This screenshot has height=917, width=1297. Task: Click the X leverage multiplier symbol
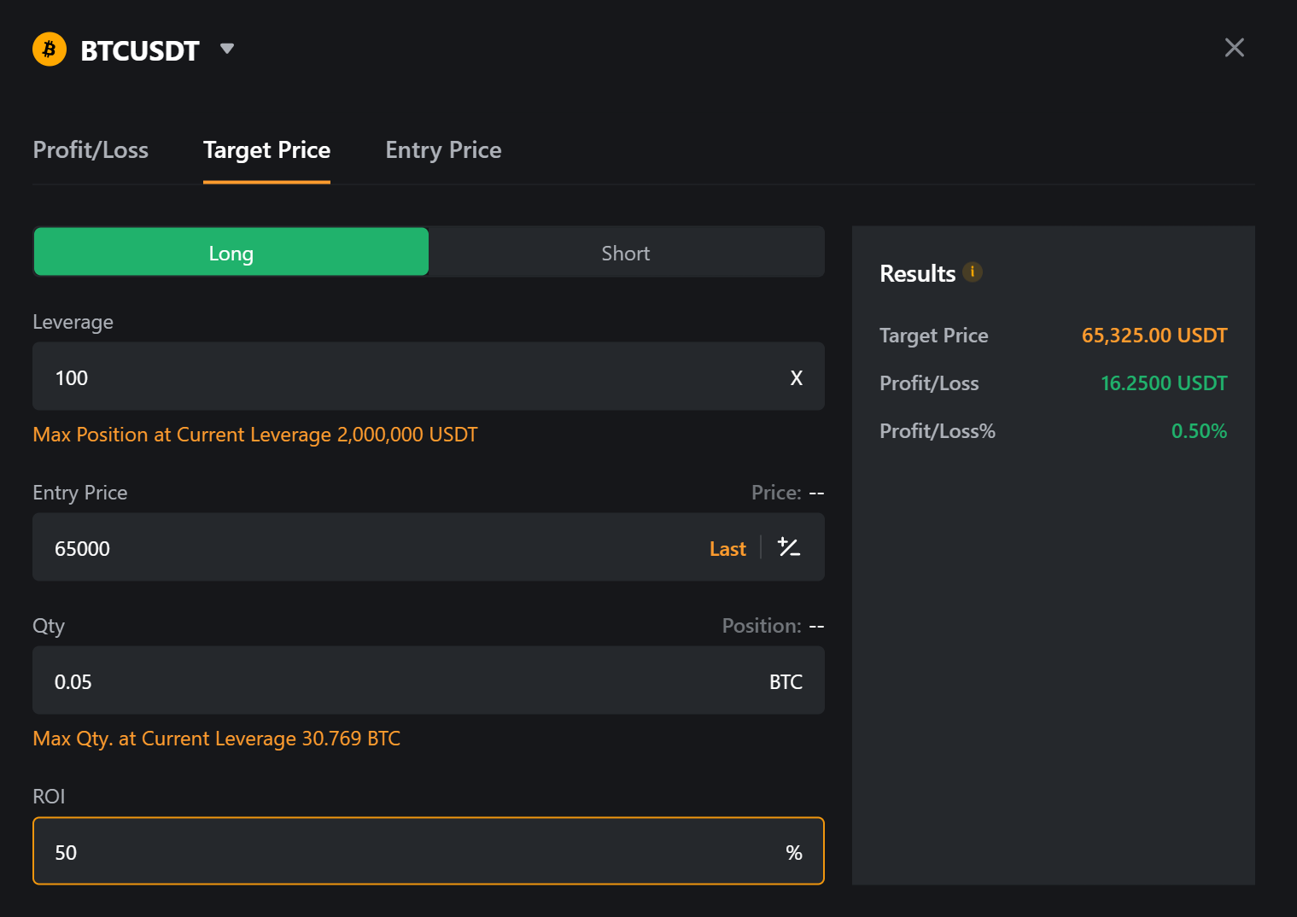tap(796, 378)
